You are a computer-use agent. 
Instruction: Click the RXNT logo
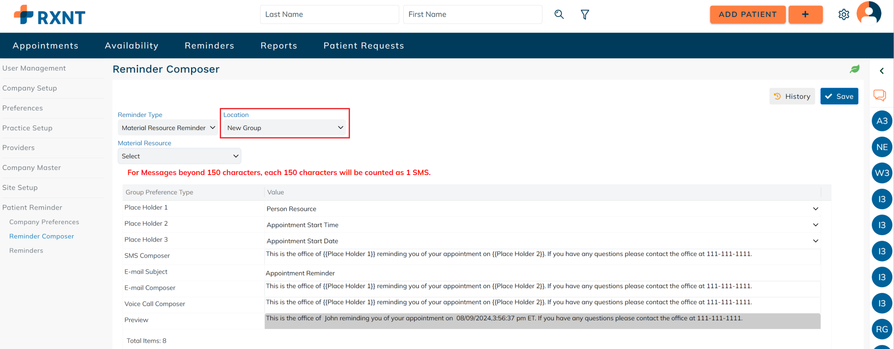click(x=50, y=16)
